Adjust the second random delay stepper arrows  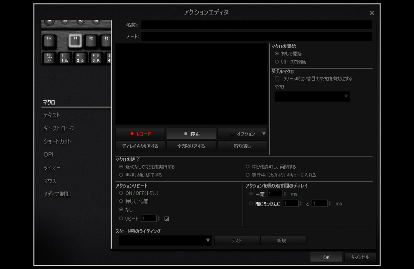click(x=330, y=203)
